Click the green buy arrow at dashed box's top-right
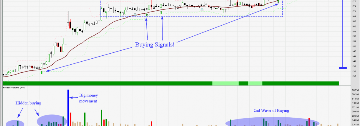Screen dimensions: 360x126 pyautogui.click(x=278, y=2)
